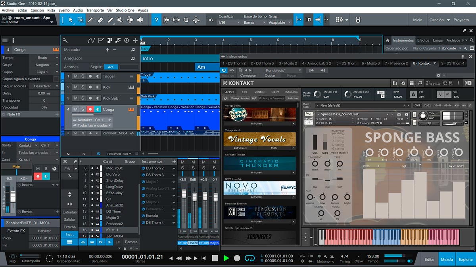Open the Snap Adaptable dropdown

click(280, 23)
